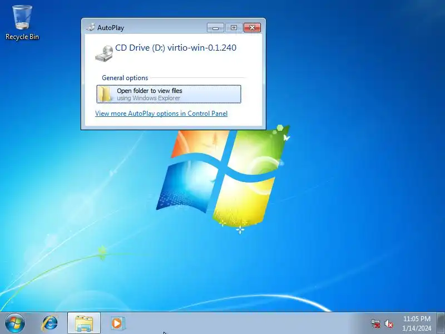
Task: Click the CD drive icon in AutoPlay
Action: pyautogui.click(x=104, y=53)
